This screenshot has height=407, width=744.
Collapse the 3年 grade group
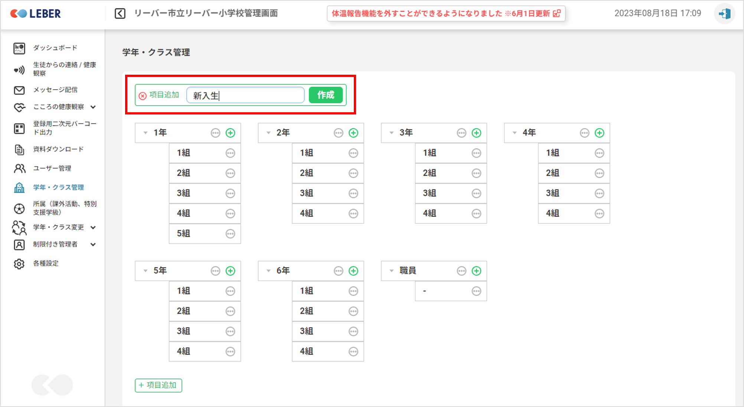(x=391, y=133)
